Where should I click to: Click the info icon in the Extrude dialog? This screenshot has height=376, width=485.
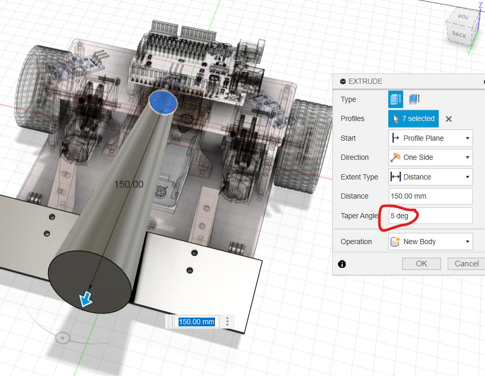coord(342,264)
